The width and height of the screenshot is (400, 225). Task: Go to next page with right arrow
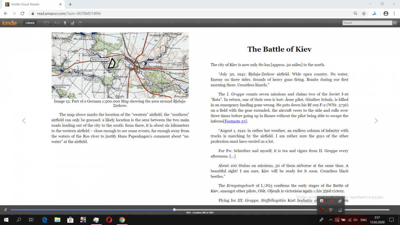(x=376, y=121)
